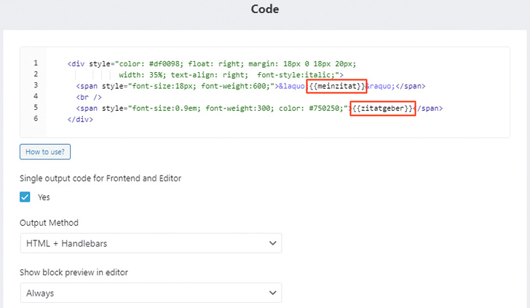Click the #df0098 color value in line 1
The image size is (530, 308).
165,64
